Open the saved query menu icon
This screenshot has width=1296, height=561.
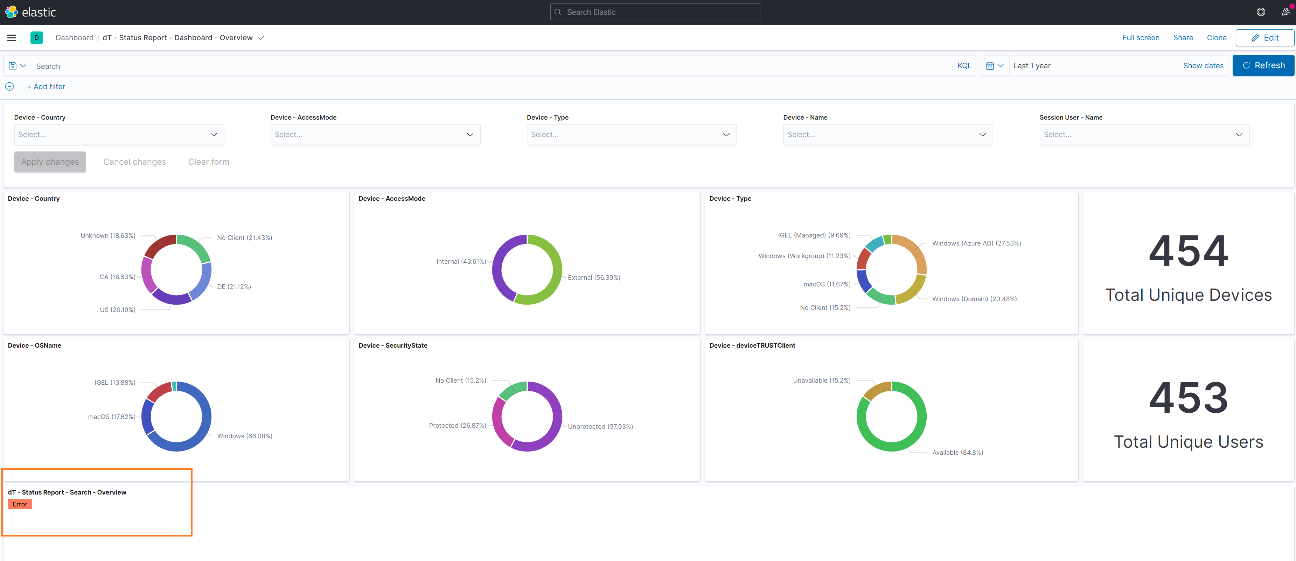(x=17, y=66)
